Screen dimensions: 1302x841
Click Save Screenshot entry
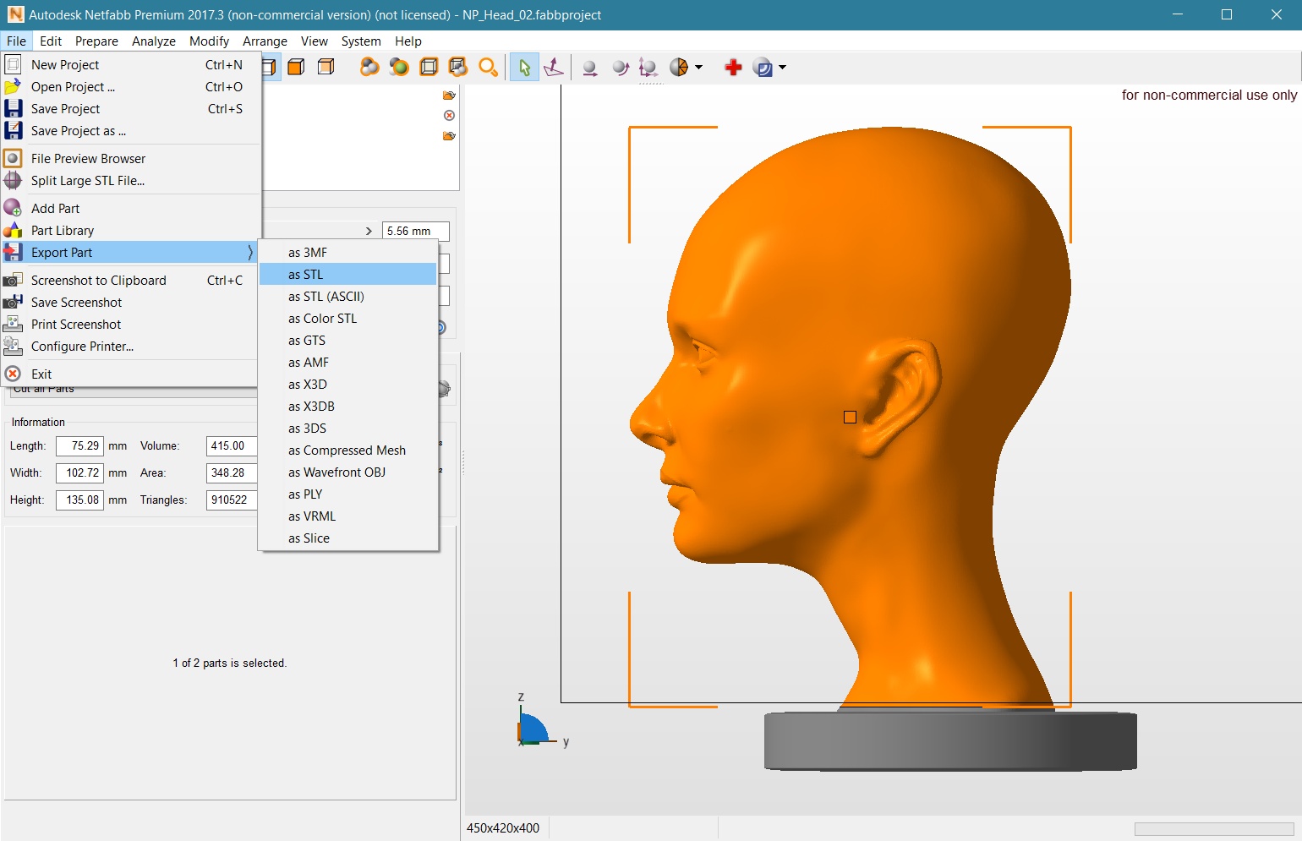(x=130, y=303)
